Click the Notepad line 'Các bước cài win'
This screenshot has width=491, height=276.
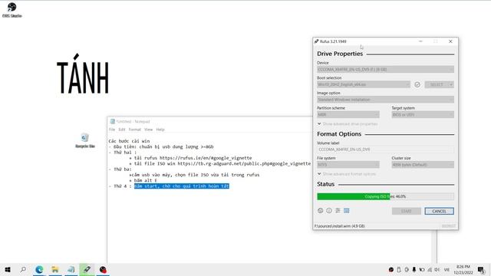129,141
